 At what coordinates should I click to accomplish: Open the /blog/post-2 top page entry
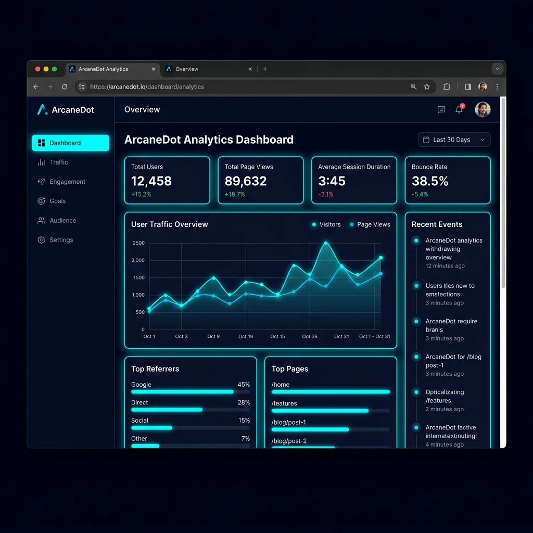pyautogui.click(x=331, y=442)
